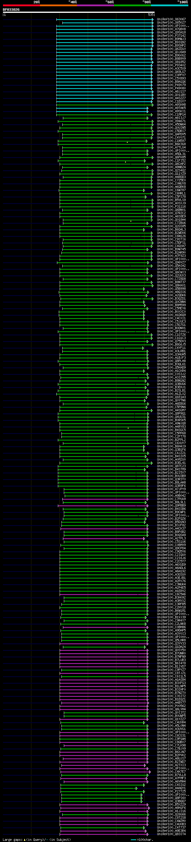Click green alignment bar for UniRef100_A8I3J7
191x842 pixels.
(105, 118)
